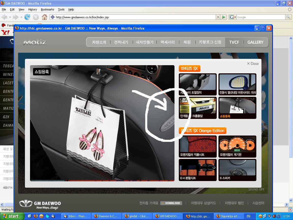
Task: Select TOSCA in background site sidebar
Action: click(8, 66)
